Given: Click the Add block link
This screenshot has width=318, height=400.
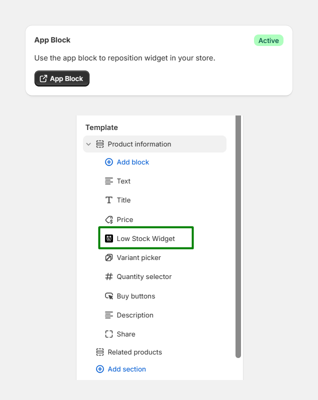Looking at the screenshot, I should pos(133,162).
